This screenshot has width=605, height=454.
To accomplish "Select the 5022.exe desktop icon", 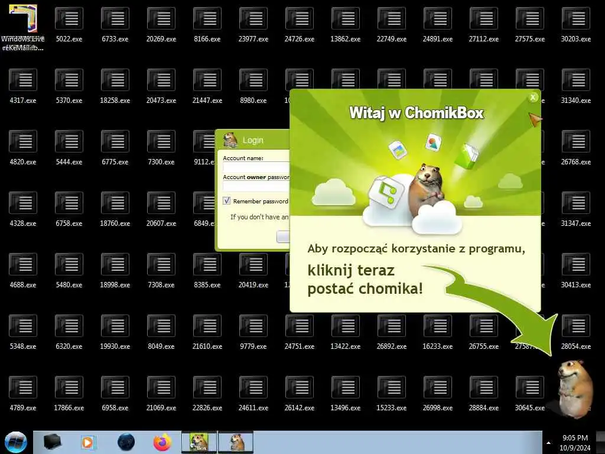I will [69, 25].
